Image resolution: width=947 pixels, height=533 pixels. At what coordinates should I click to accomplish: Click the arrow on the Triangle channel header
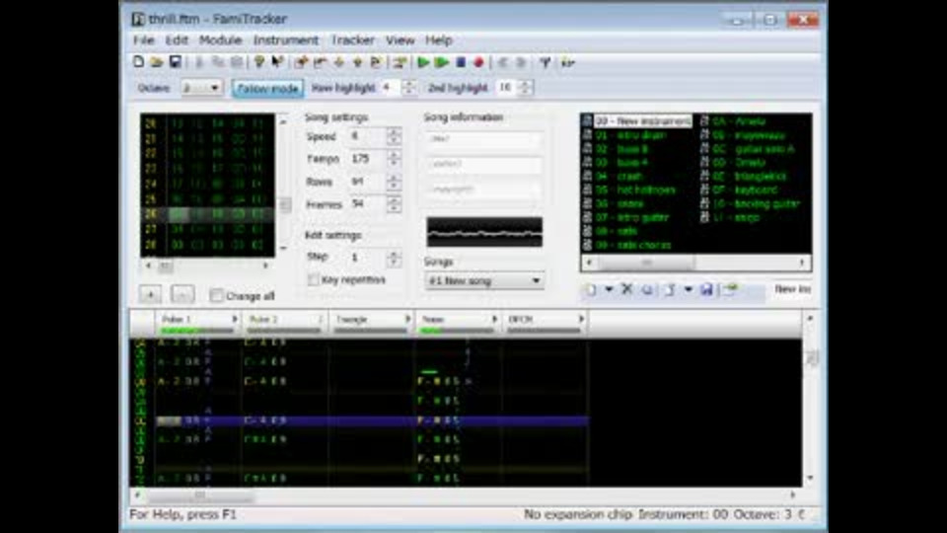point(408,319)
